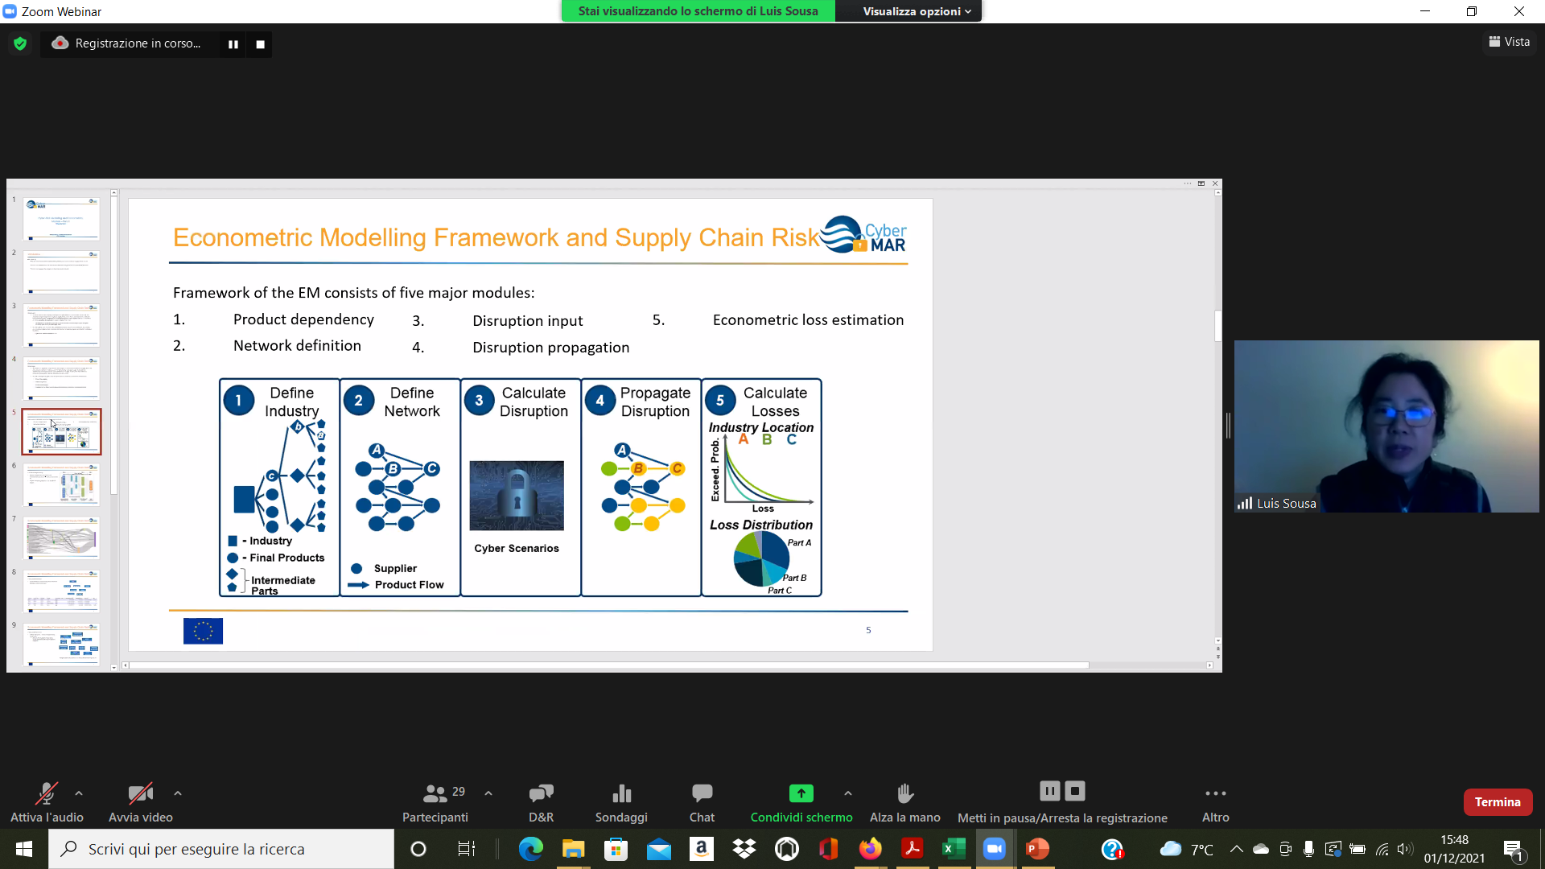Click Alza la mano hand icon
The image size is (1545, 869).
click(x=904, y=794)
